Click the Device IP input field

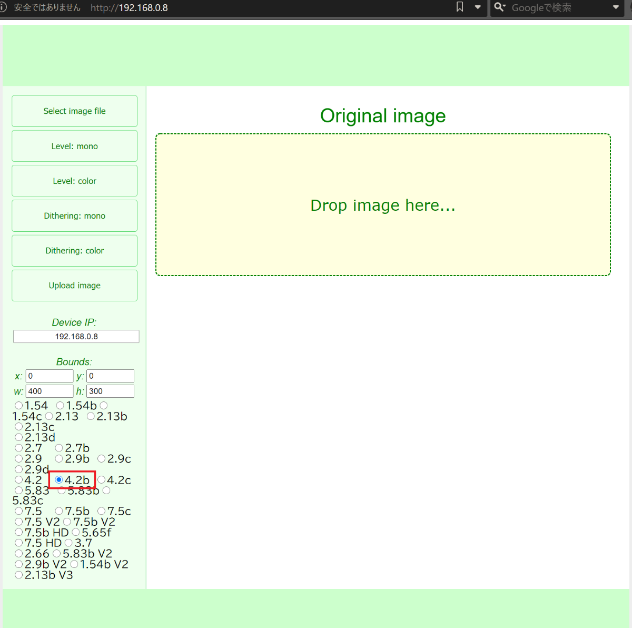coord(76,337)
